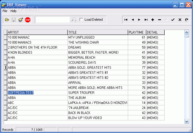Close the DBF Viewer window
Image resolution: width=193 pixels, height=133 pixels.
point(189,5)
